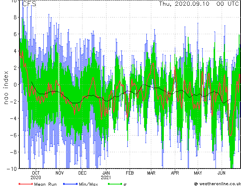The width and height of the screenshot is (241, 186).
Task: Click the y-axis value 6
Action: click(15, 34)
